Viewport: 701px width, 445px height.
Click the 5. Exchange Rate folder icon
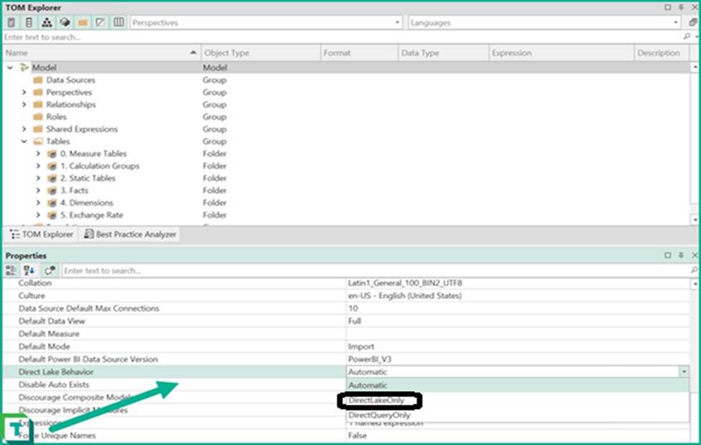pyautogui.click(x=52, y=215)
